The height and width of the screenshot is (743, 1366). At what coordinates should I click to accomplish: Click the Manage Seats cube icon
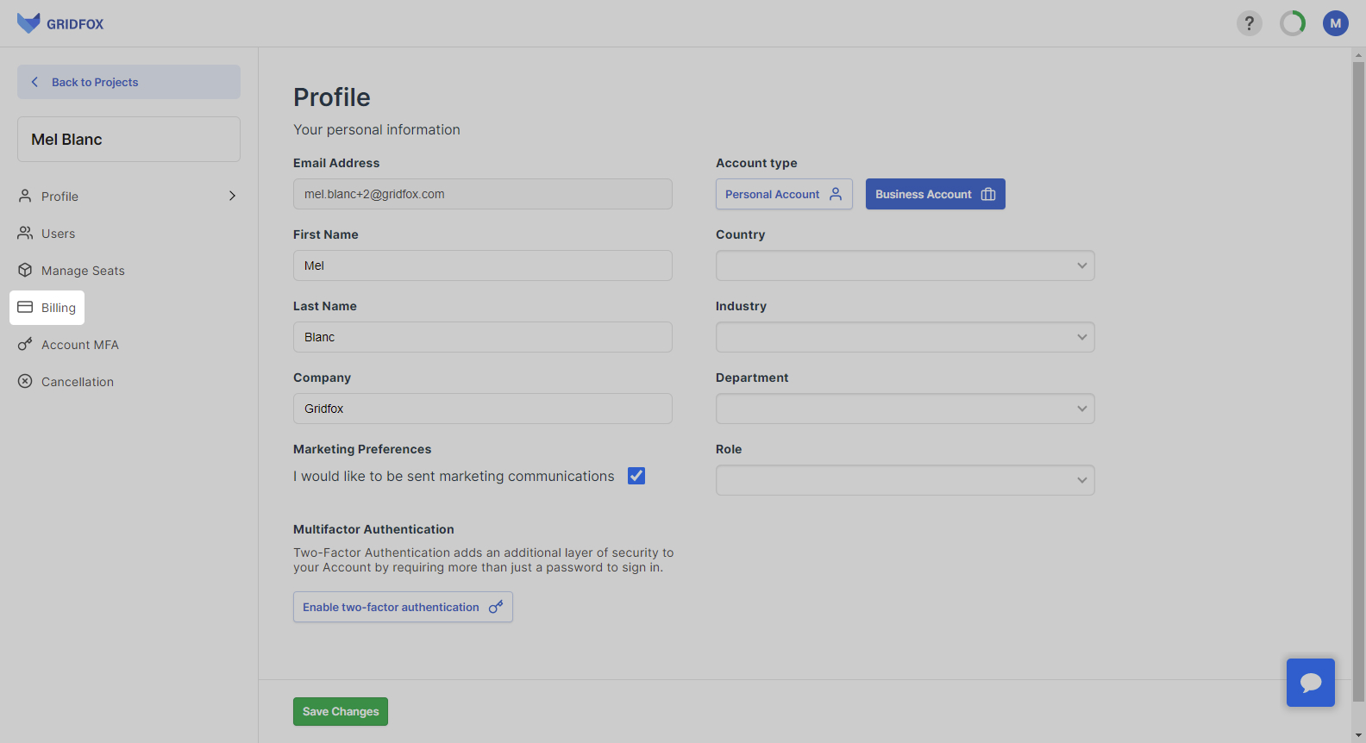[x=25, y=271]
